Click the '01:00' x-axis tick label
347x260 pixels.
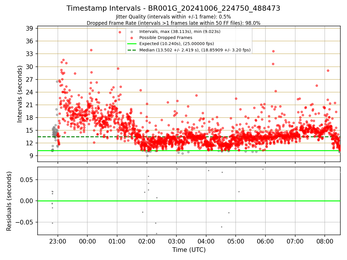click(x=117, y=241)
